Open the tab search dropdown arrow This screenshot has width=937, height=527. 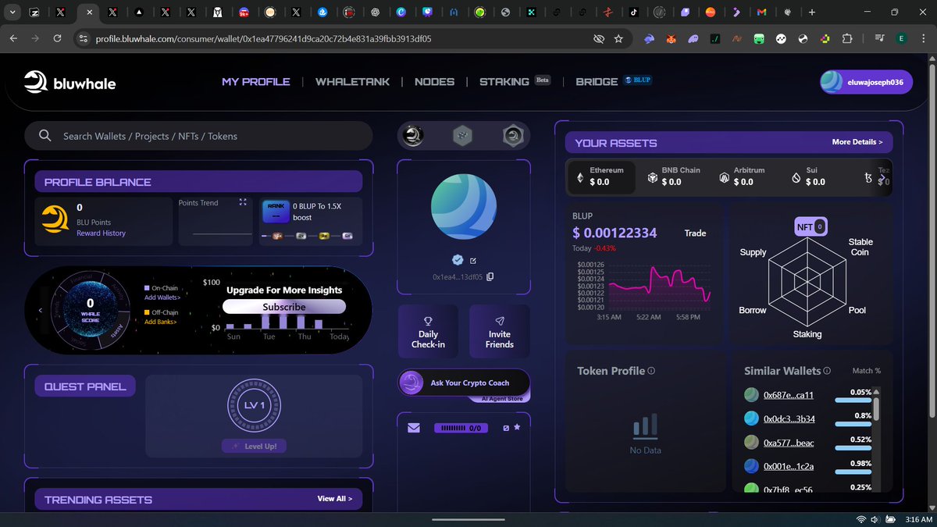point(12,12)
